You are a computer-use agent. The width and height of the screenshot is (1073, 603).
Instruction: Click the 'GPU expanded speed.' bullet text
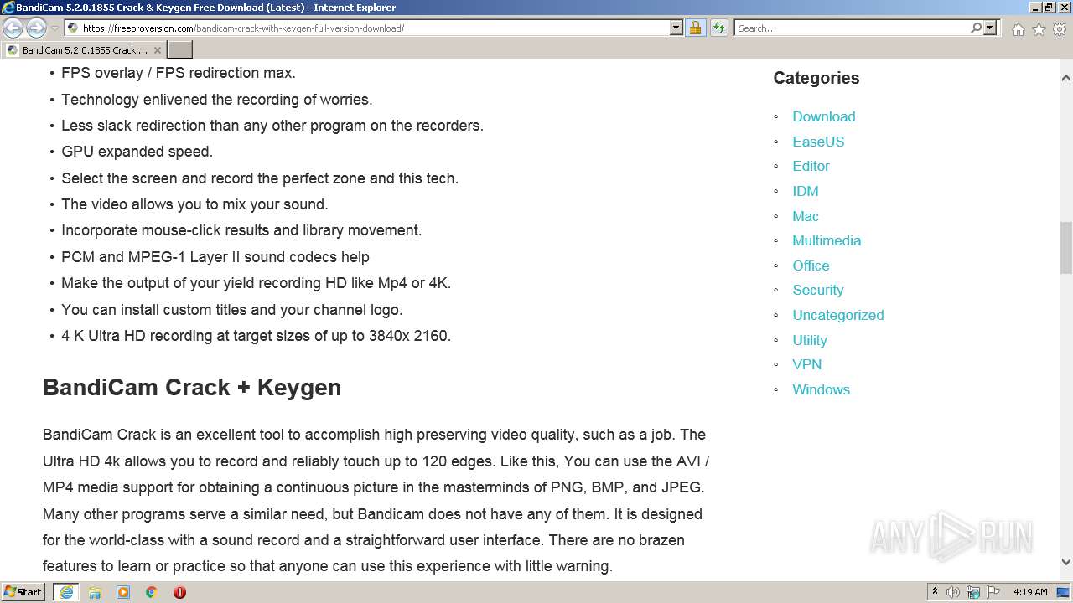point(137,152)
